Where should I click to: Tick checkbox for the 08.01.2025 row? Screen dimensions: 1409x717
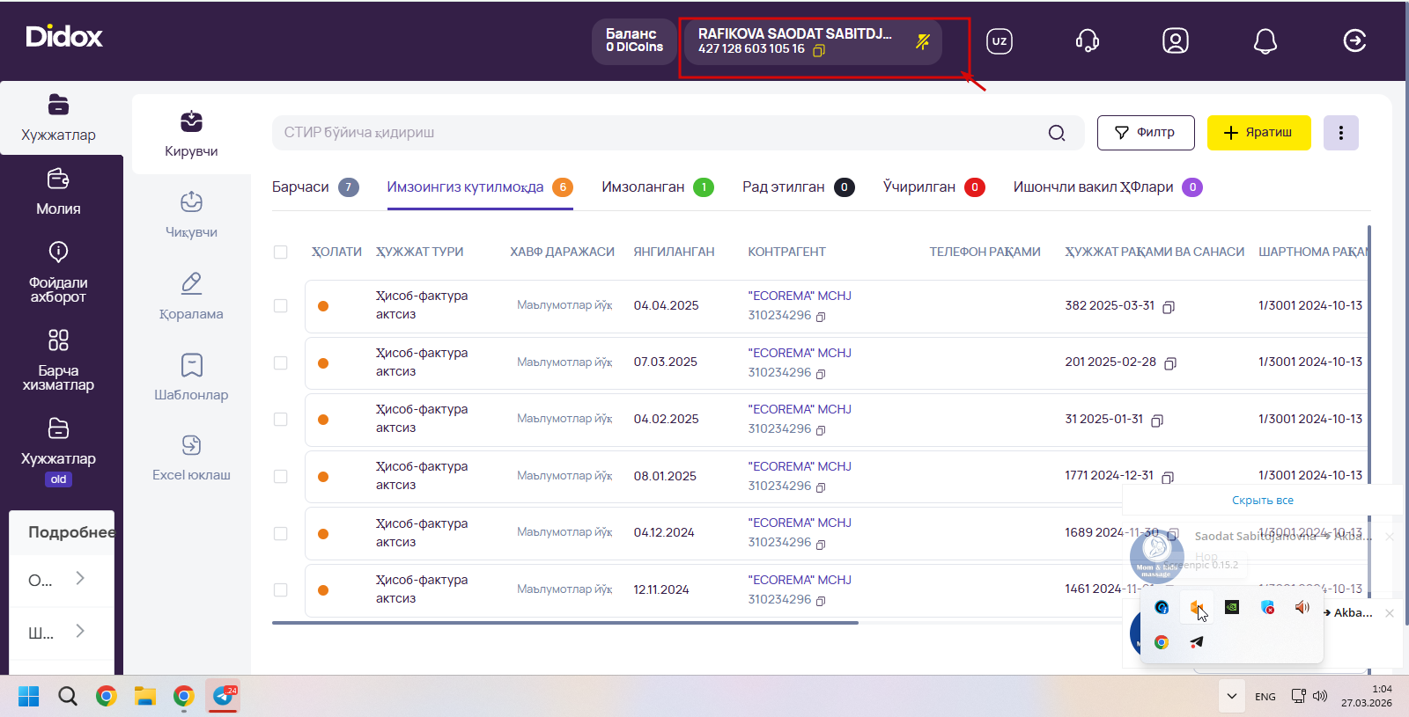(281, 476)
